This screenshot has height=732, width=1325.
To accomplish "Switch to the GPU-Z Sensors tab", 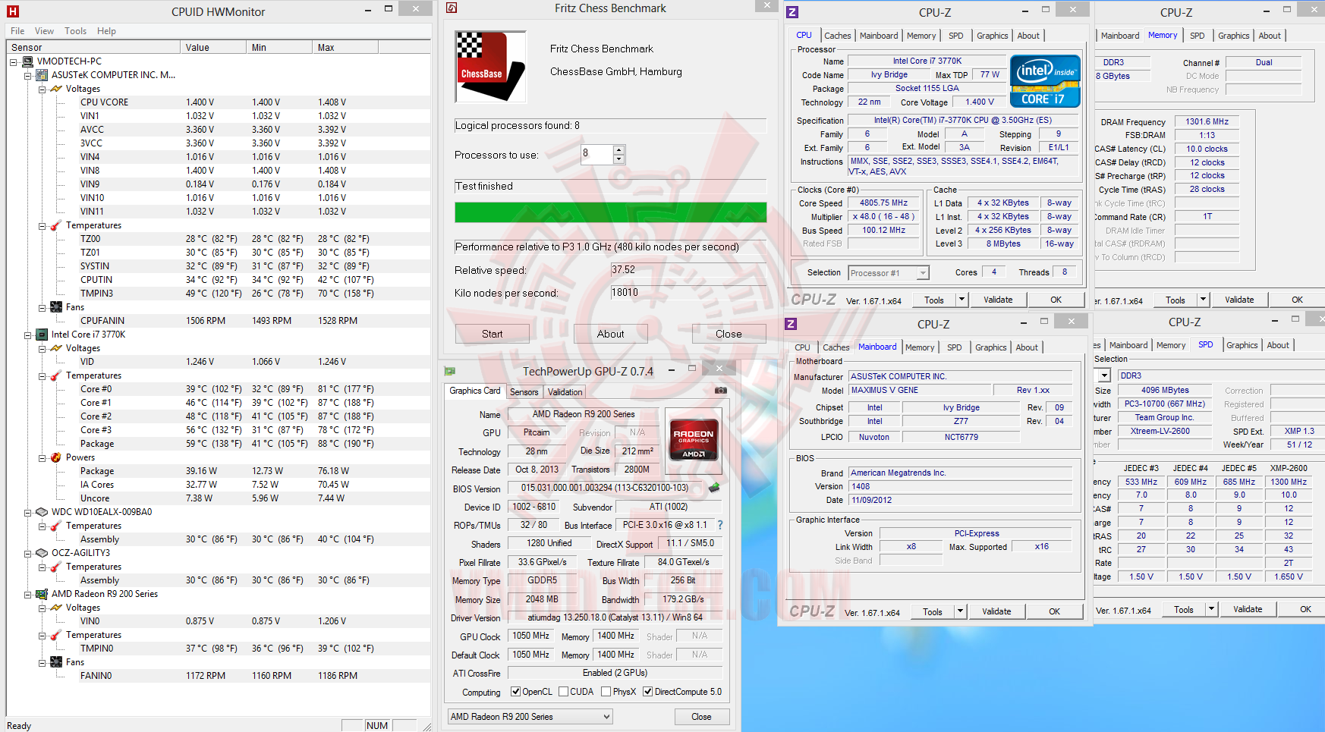I will (x=524, y=392).
